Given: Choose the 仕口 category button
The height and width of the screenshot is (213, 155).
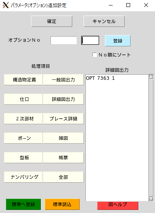Looking at the screenshot, I should [x=23, y=99].
